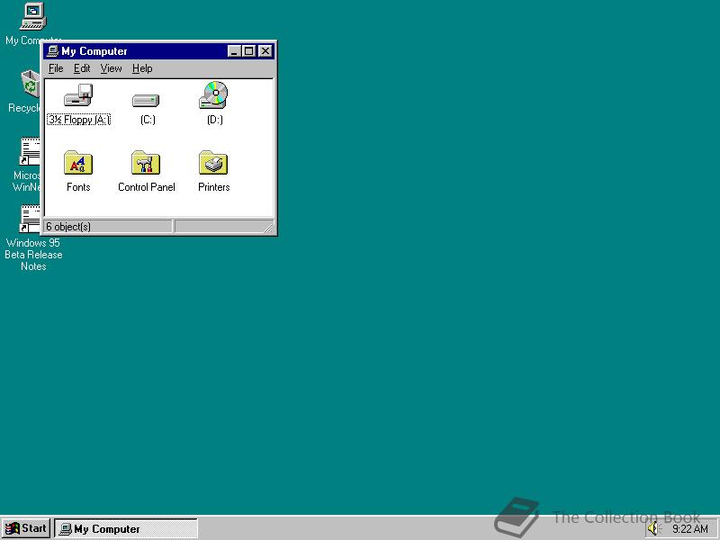Click the 9:22 AM clock
720x540 pixels.
690,529
